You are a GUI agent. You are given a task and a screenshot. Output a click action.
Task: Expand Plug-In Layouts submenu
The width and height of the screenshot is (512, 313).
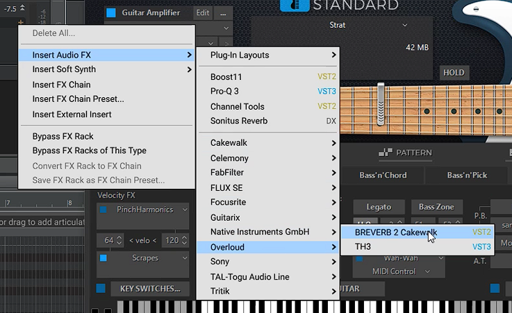268,55
